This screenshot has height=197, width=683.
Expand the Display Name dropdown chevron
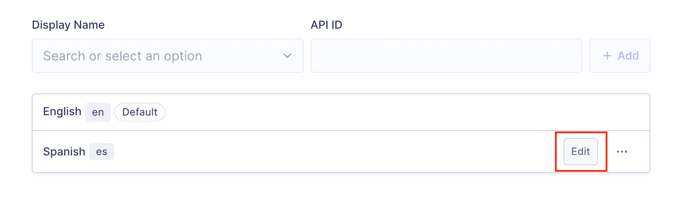[287, 56]
